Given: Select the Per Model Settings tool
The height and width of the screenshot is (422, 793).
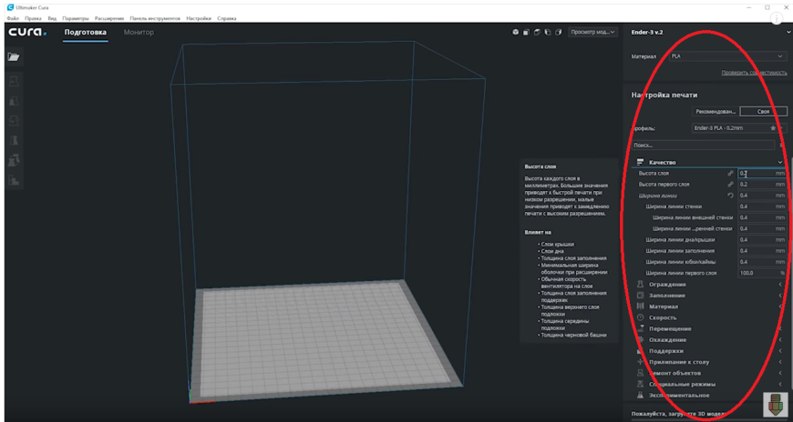Looking at the screenshot, I should [x=13, y=160].
